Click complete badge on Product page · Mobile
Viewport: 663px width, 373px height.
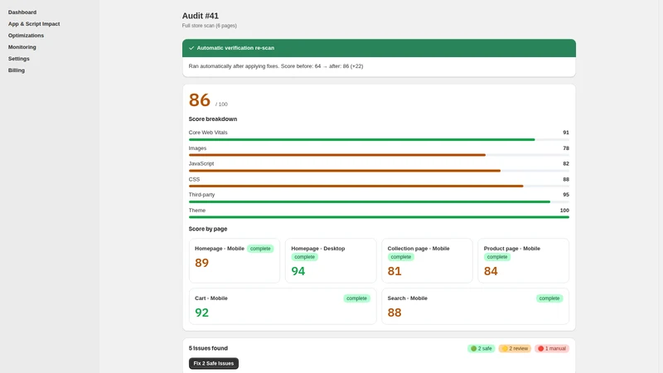tap(496, 257)
